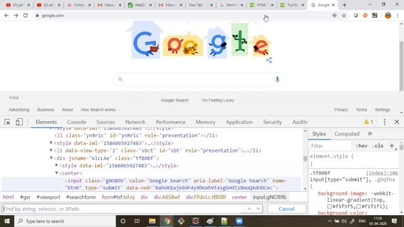Open DevTools customize three-dot menu

click(x=384, y=122)
